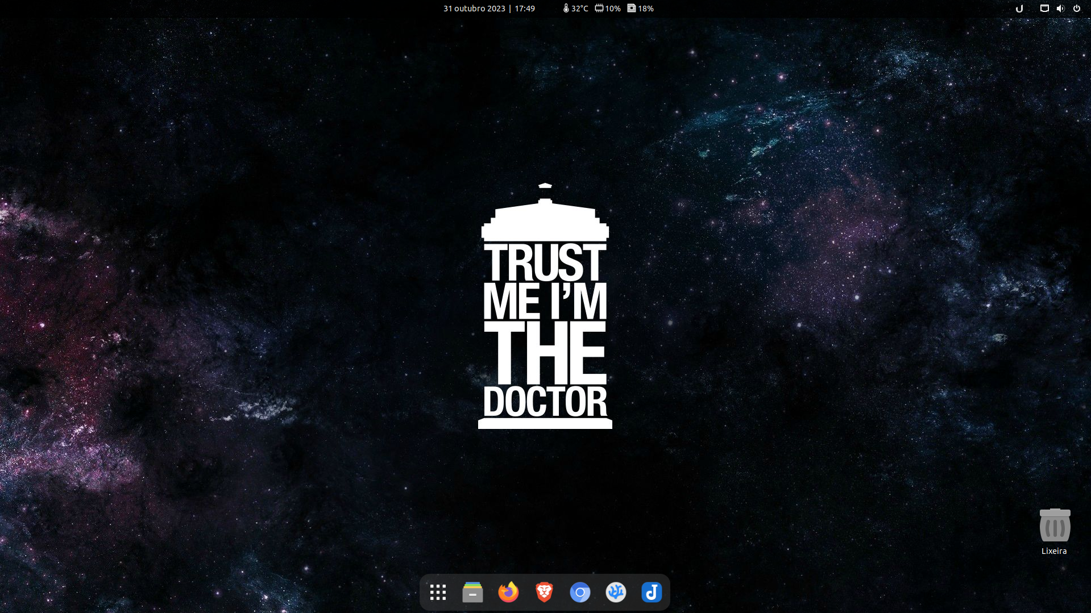Launch the Files manager from the dock
Viewport: 1091px width, 613px height.
[x=472, y=593]
